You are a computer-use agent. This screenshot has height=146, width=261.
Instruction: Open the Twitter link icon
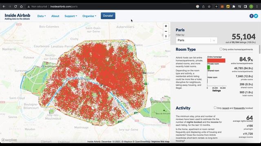click(x=256, y=16)
